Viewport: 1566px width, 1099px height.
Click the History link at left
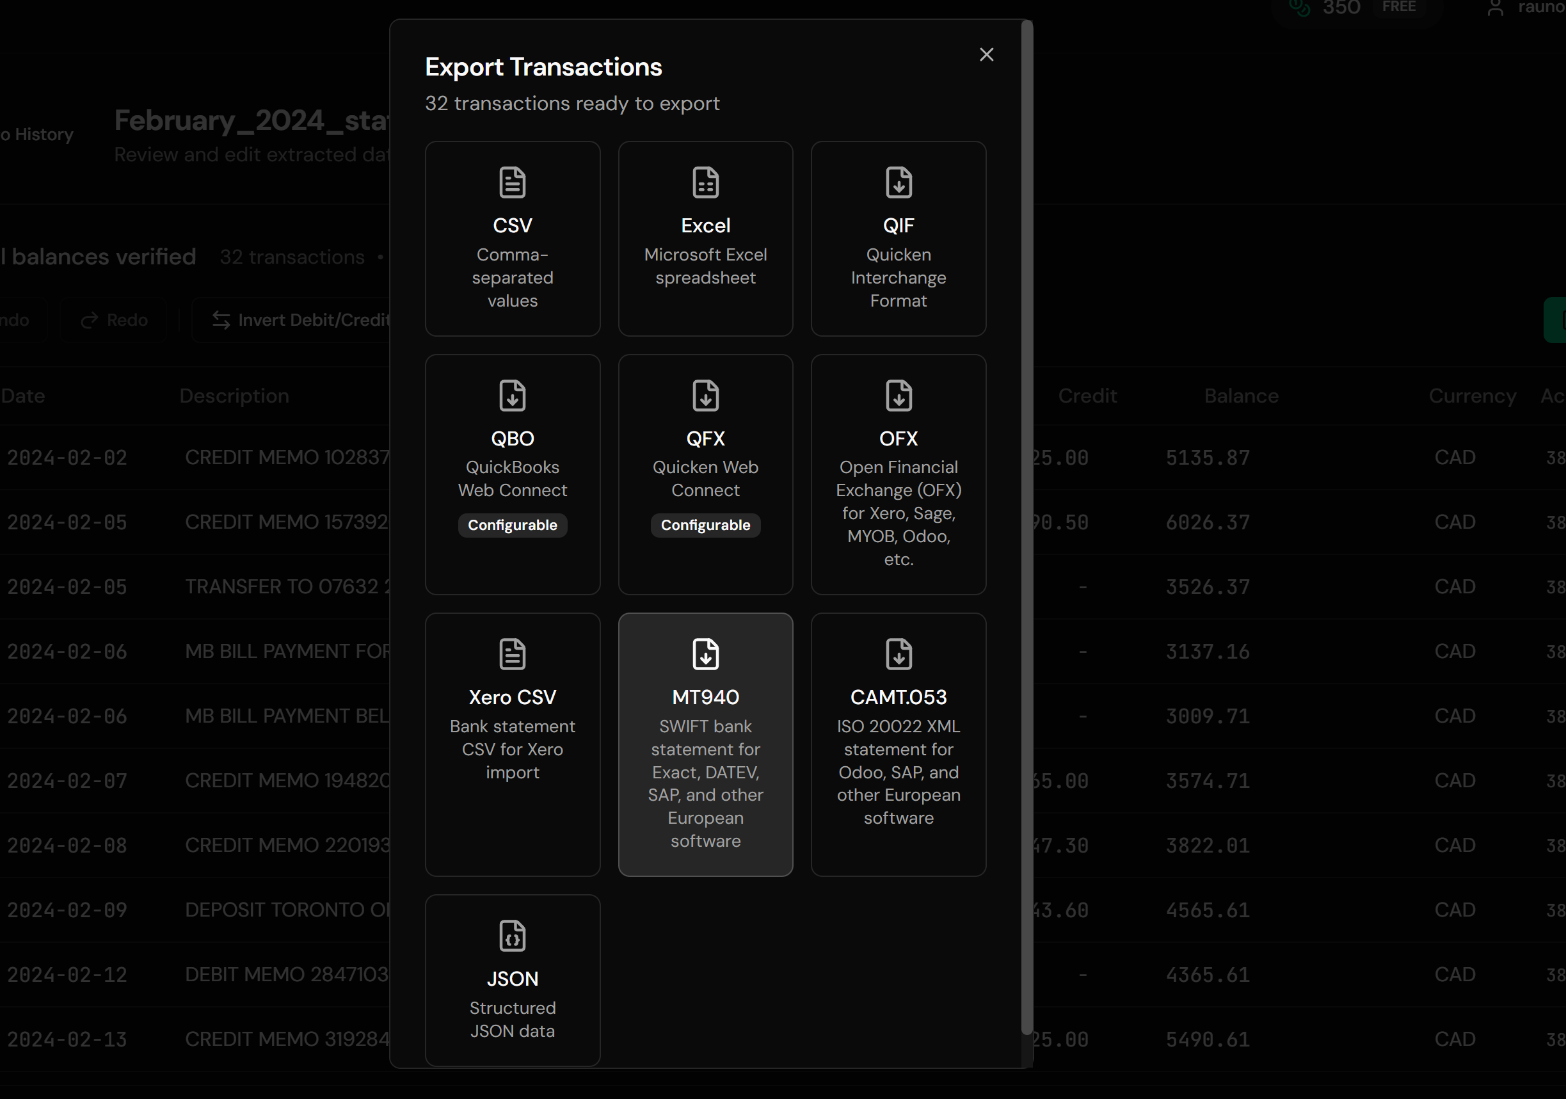[37, 135]
